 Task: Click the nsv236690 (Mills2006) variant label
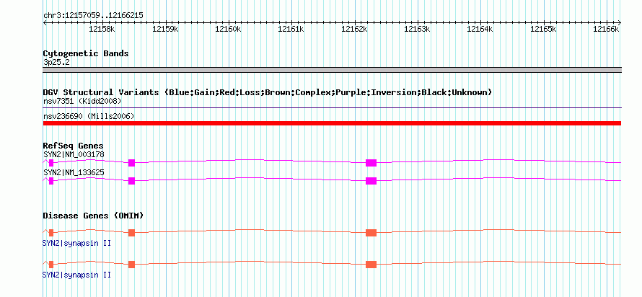89,117
